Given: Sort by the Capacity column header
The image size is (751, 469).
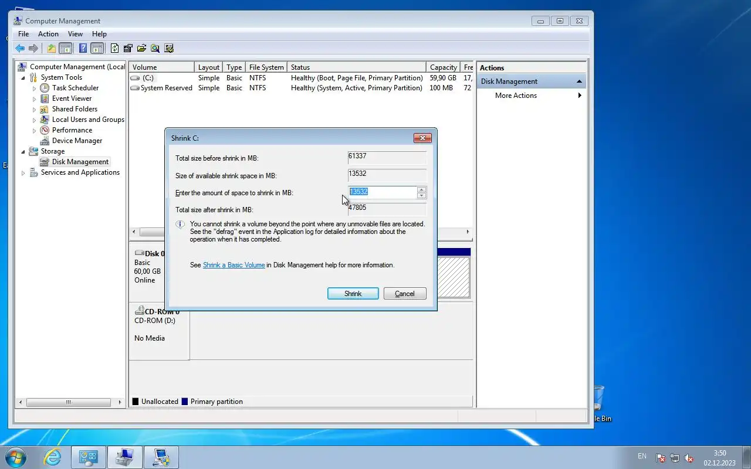Looking at the screenshot, I should coord(444,67).
